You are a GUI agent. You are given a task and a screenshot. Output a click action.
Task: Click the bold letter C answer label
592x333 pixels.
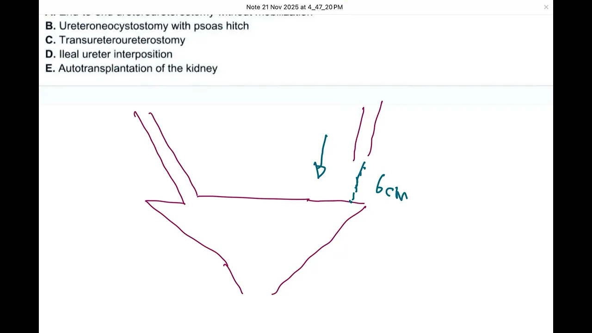(x=50, y=40)
